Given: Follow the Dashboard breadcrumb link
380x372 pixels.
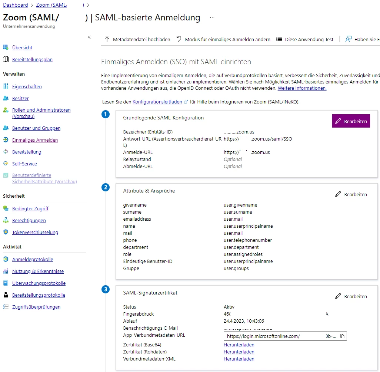Looking at the screenshot, I should (x=16, y=5).
